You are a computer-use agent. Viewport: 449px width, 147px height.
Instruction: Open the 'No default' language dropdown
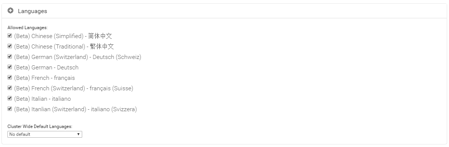[x=45, y=134]
